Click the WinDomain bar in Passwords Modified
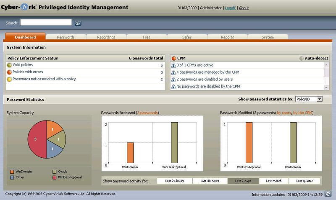This screenshot has width=336, height=200. click(x=293, y=143)
